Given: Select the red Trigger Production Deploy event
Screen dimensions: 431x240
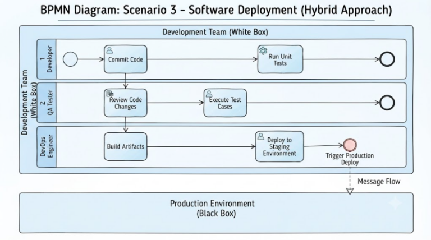Looking at the screenshot, I should coord(350,145).
